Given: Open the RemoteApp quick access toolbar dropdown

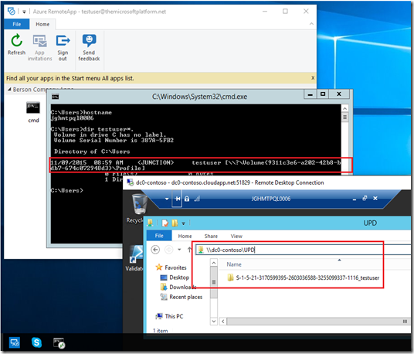Looking at the screenshot, I should [x=24, y=12].
